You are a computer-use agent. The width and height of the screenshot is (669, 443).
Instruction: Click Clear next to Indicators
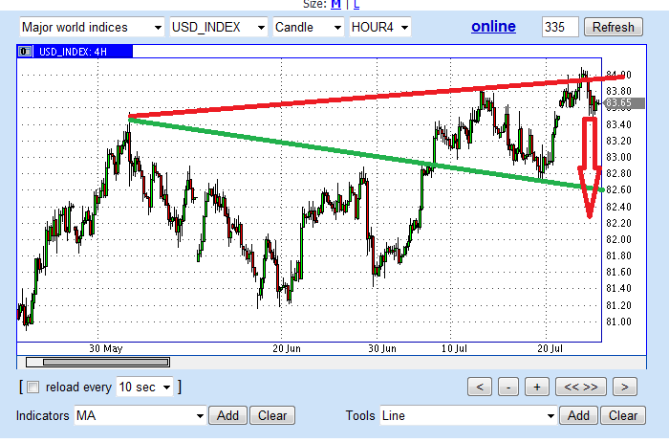(x=272, y=415)
